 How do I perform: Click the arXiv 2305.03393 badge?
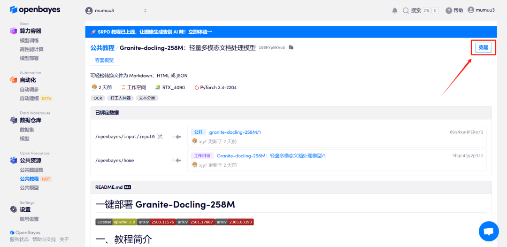(x=234, y=222)
